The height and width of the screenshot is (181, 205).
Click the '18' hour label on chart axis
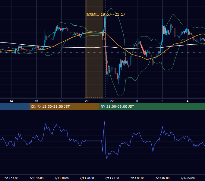pos(61,101)
